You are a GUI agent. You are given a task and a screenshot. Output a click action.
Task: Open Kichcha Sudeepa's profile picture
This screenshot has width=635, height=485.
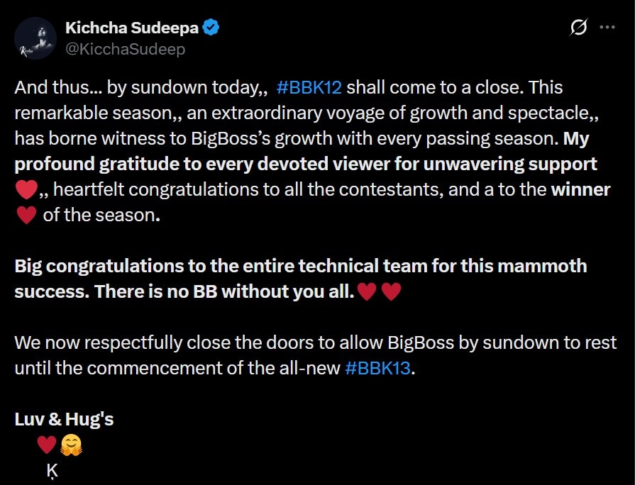(x=35, y=38)
